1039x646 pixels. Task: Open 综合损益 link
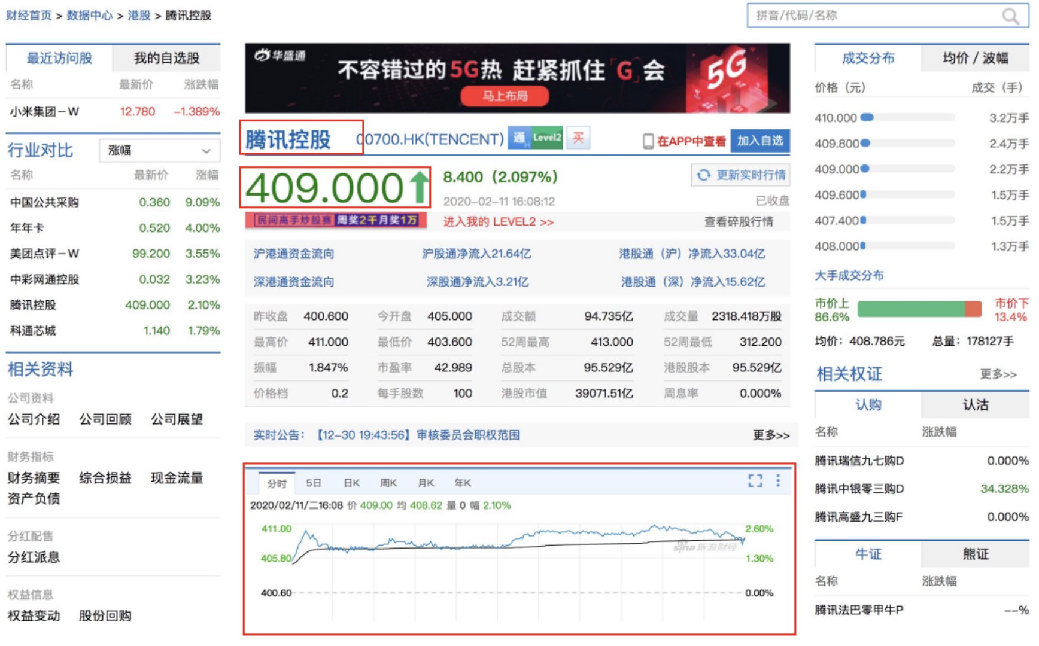pyautogui.click(x=105, y=478)
